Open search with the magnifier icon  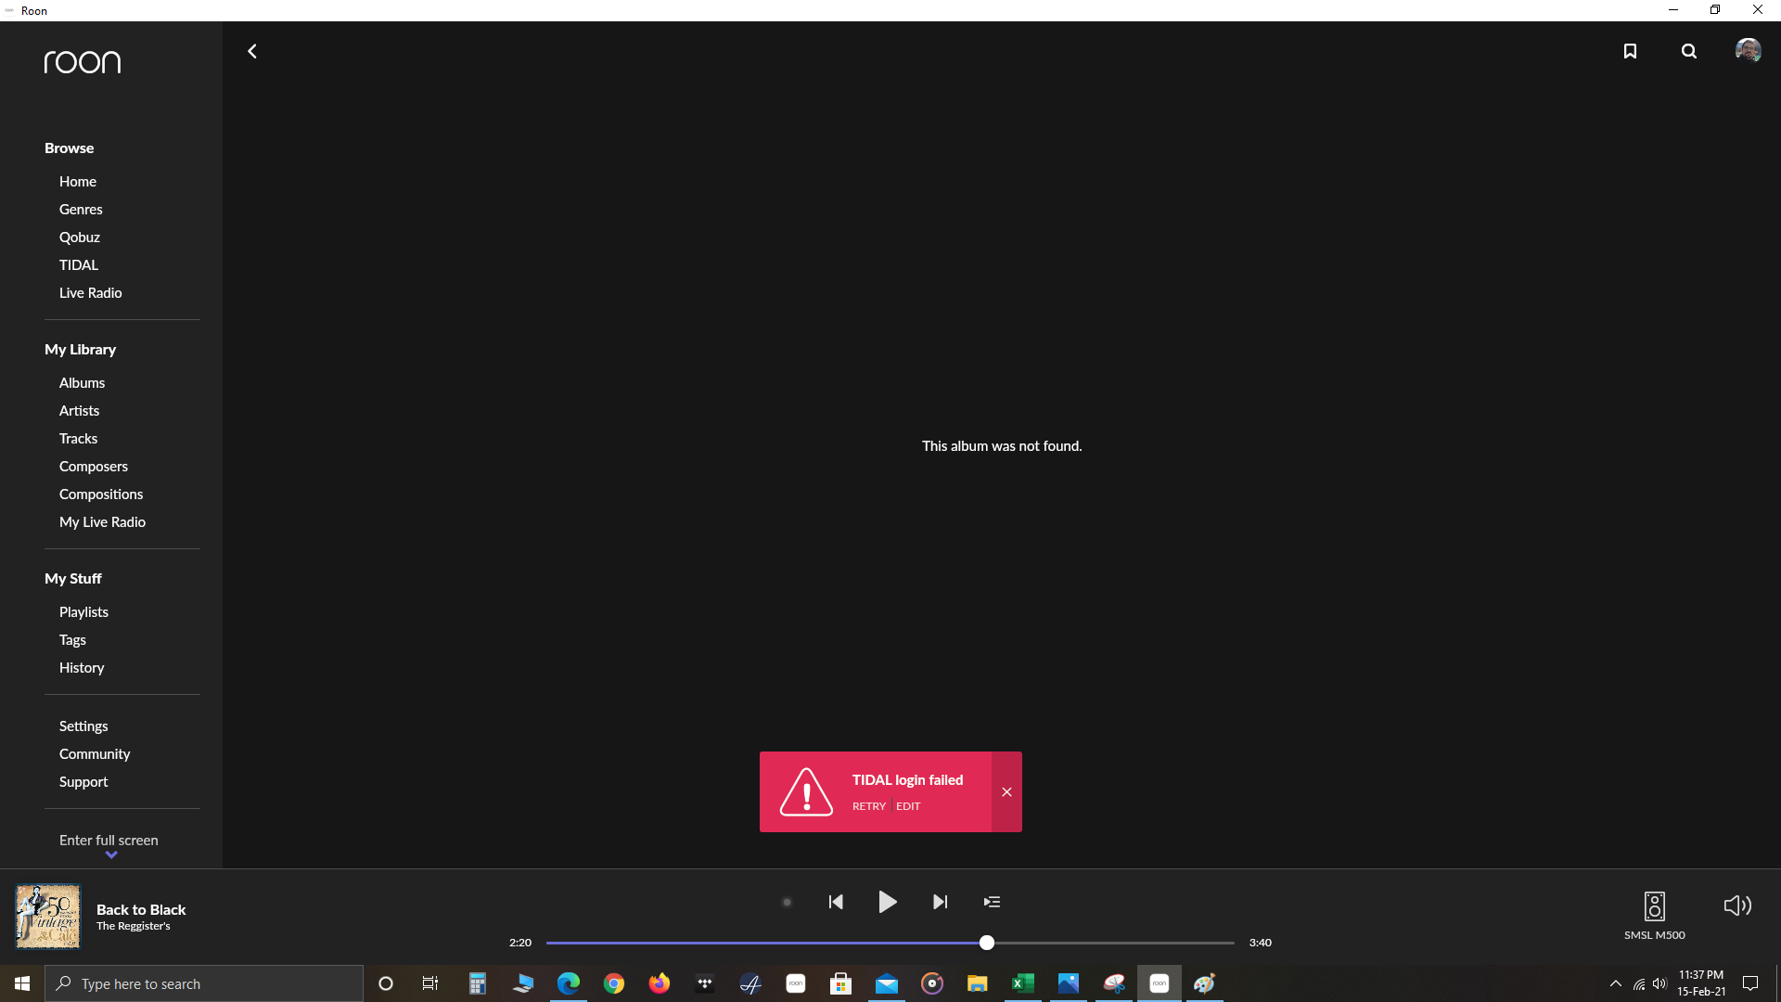1689,51
